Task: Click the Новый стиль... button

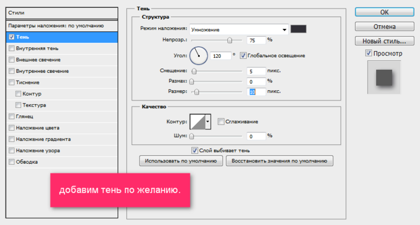Action: point(384,41)
